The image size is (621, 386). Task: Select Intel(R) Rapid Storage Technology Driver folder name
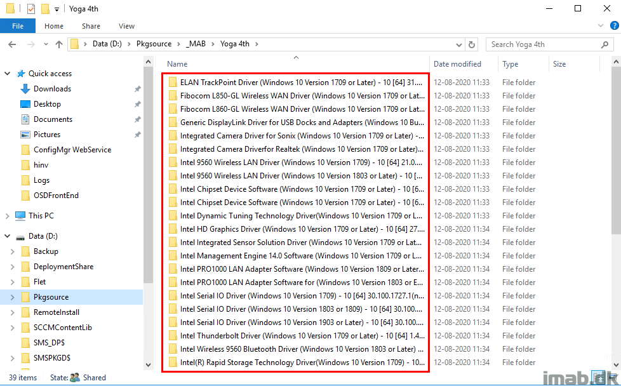coord(302,363)
